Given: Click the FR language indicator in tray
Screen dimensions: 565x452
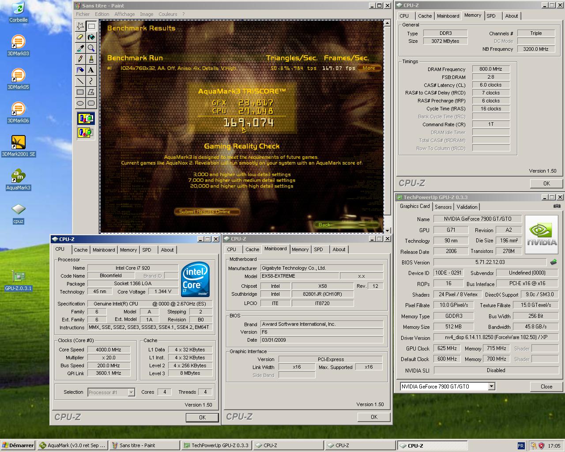Looking at the screenshot, I should pos(521,446).
